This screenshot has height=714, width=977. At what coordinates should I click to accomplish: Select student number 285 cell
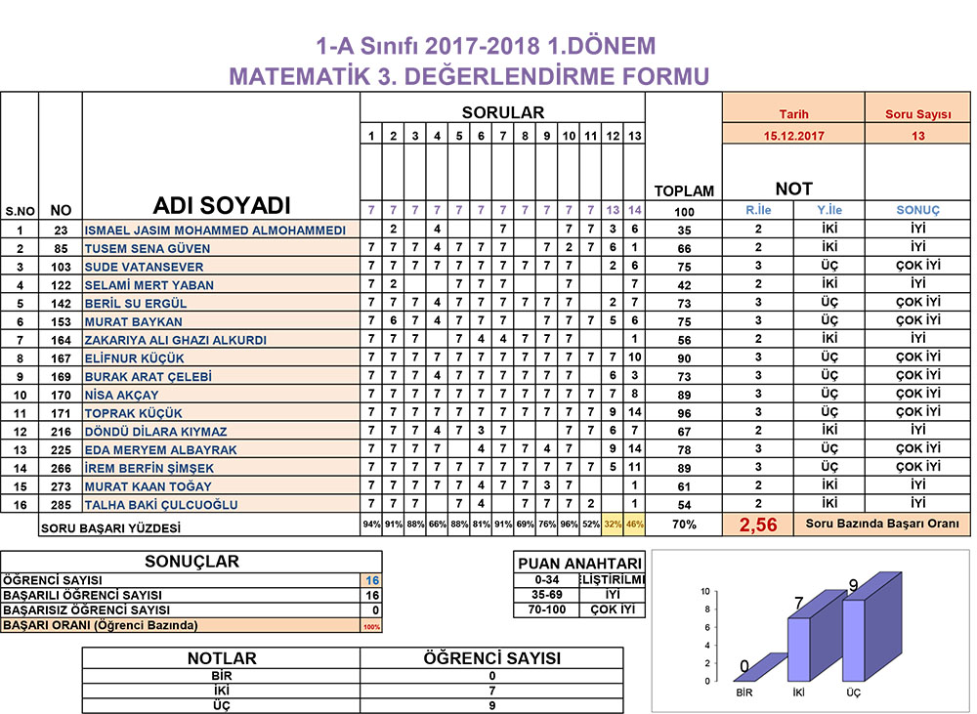(x=61, y=505)
